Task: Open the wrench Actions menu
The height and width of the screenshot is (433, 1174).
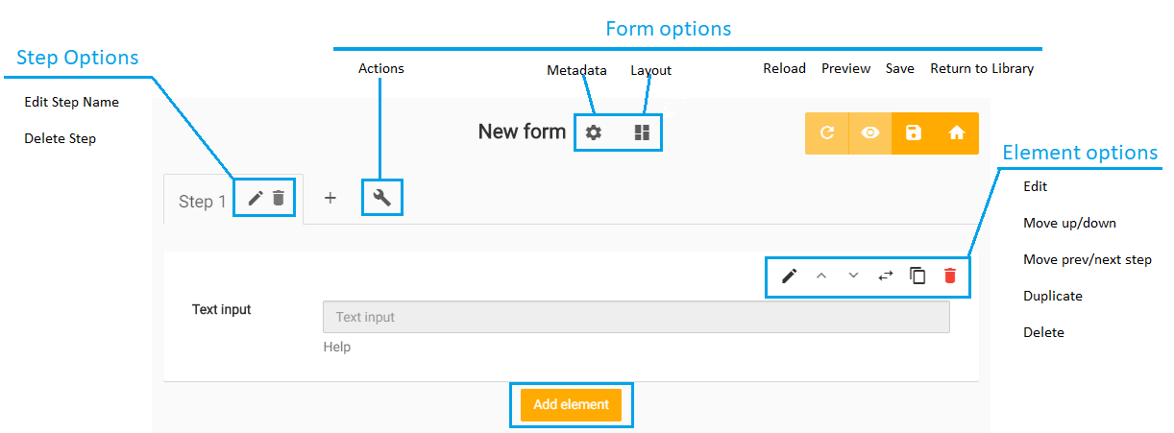Action: (x=381, y=198)
